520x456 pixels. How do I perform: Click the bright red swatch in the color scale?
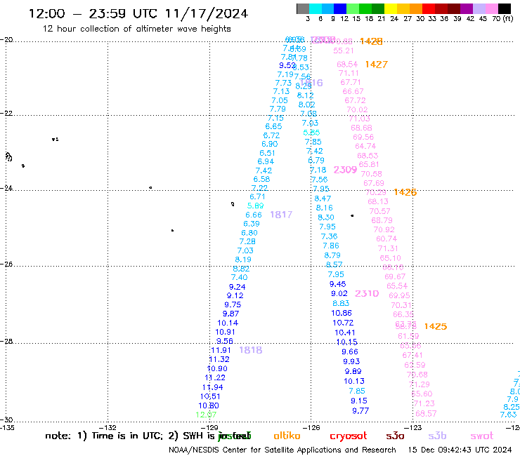click(429, 8)
